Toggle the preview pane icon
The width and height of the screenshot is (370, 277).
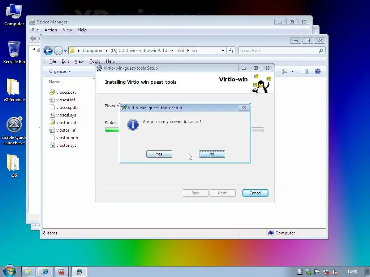coord(304,71)
